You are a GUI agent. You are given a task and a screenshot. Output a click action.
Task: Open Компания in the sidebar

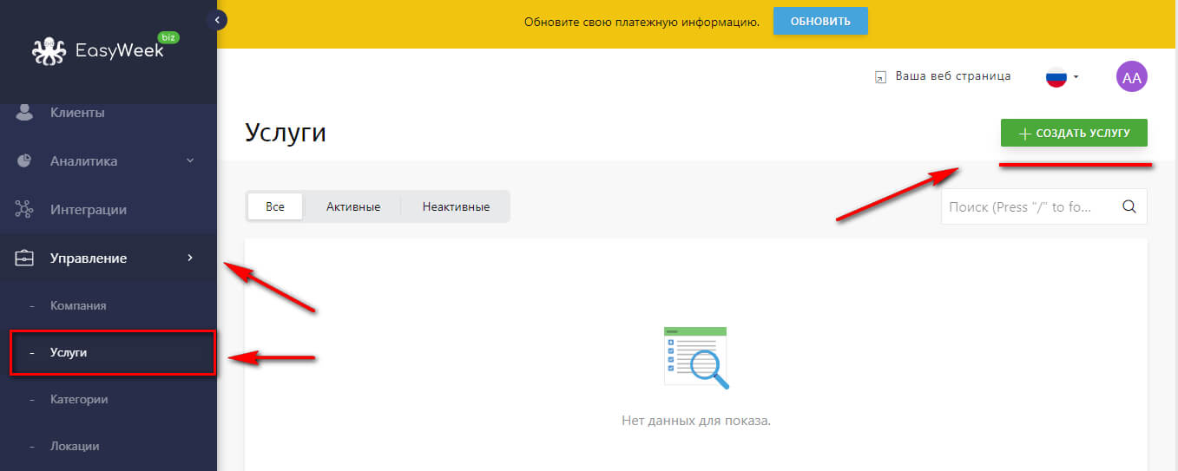78,306
